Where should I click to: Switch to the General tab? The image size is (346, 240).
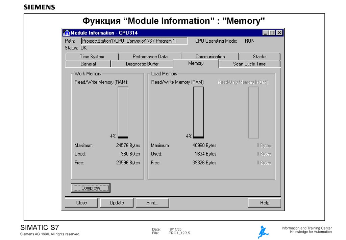pos(89,64)
